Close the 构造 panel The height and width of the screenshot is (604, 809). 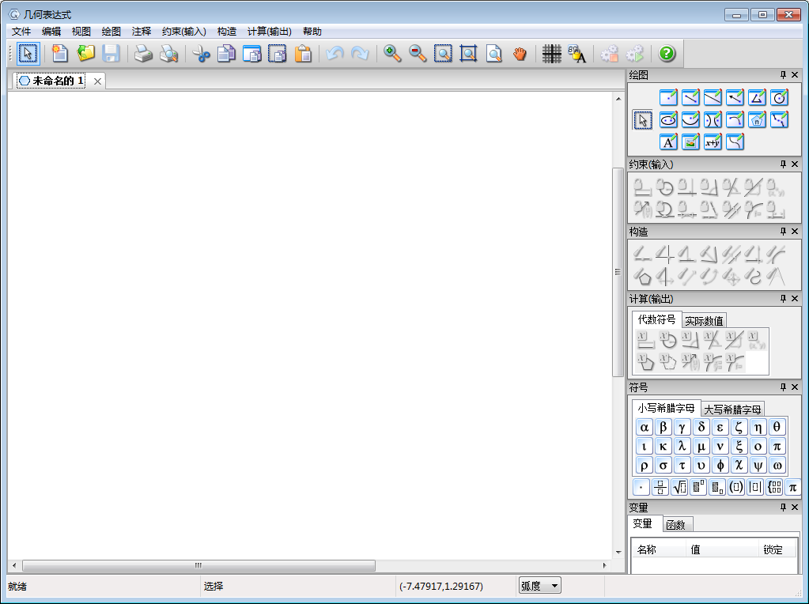click(x=795, y=231)
